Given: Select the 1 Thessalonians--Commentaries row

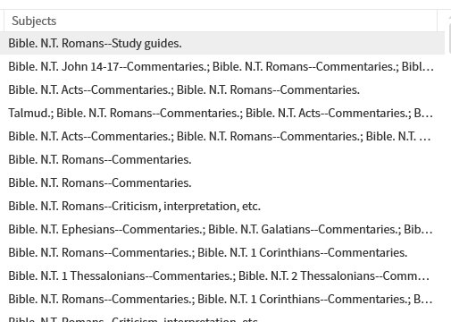Looking at the screenshot, I should tap(222, 275).
